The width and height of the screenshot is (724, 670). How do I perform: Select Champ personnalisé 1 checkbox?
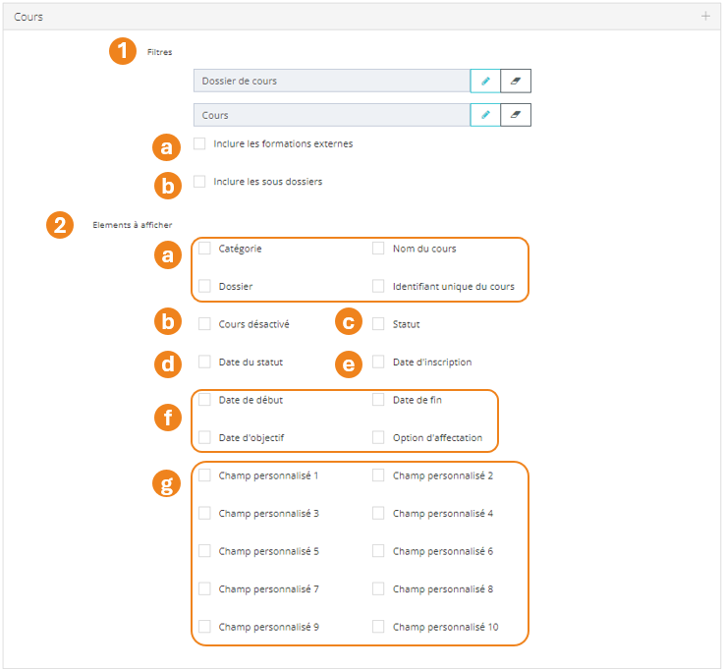pyautogui.click(x=205, y=475)
